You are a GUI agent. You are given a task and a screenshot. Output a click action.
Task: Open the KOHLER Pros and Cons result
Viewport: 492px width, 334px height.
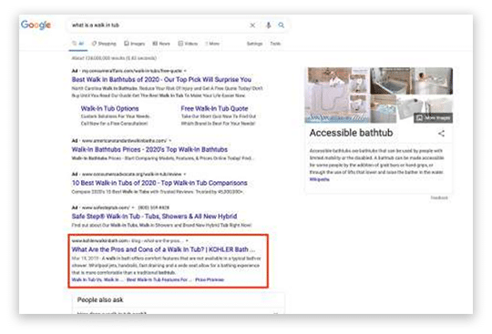(x=163, y=249)
